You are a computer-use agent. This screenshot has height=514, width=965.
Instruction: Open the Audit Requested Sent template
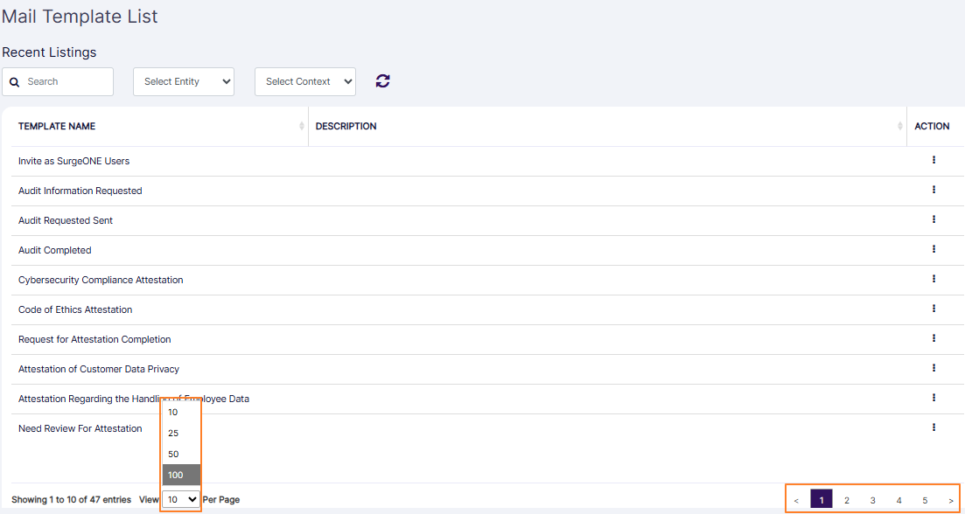pos(65,219)
